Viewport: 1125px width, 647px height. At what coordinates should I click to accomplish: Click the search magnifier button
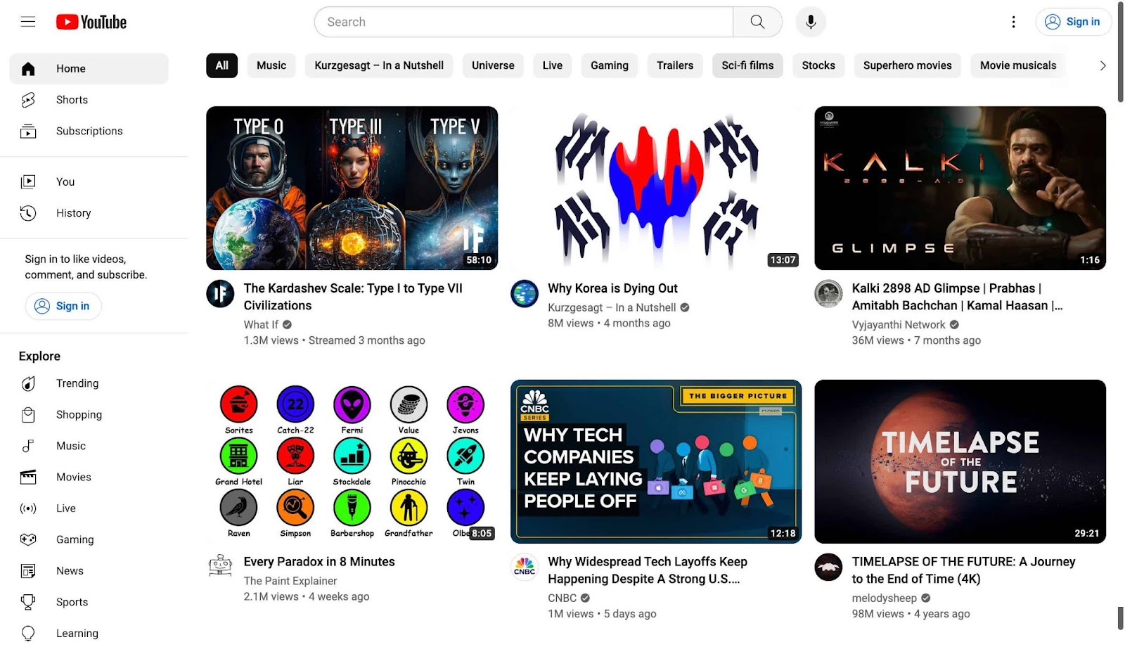pos(757,22)
